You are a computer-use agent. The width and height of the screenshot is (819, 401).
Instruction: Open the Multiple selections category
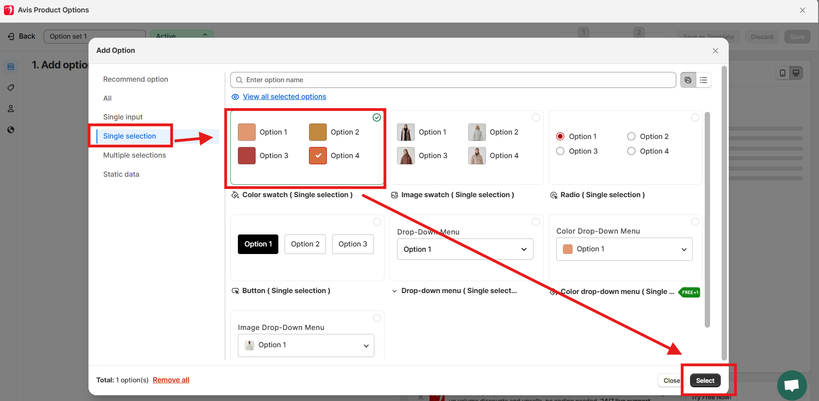tap(134, 155)
